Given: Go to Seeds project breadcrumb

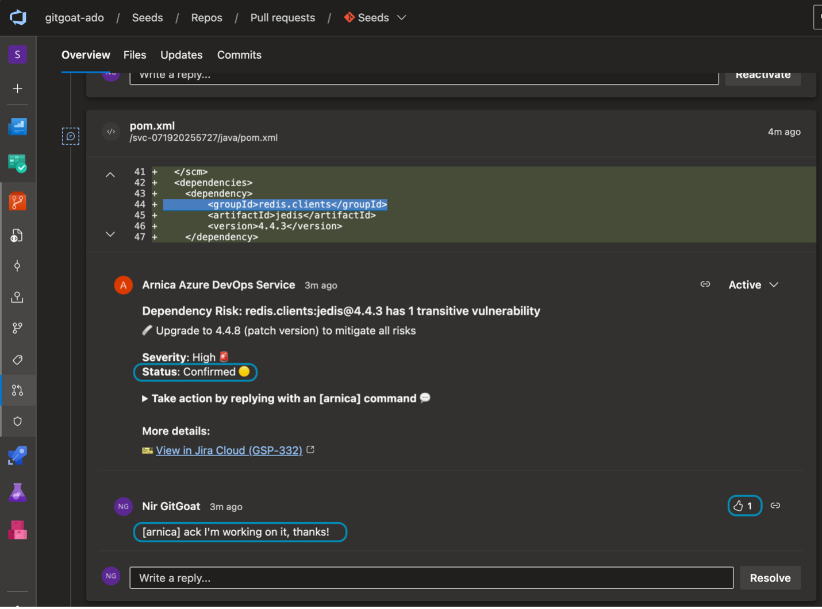Looking at the screenshot, I should pos(148,18).
